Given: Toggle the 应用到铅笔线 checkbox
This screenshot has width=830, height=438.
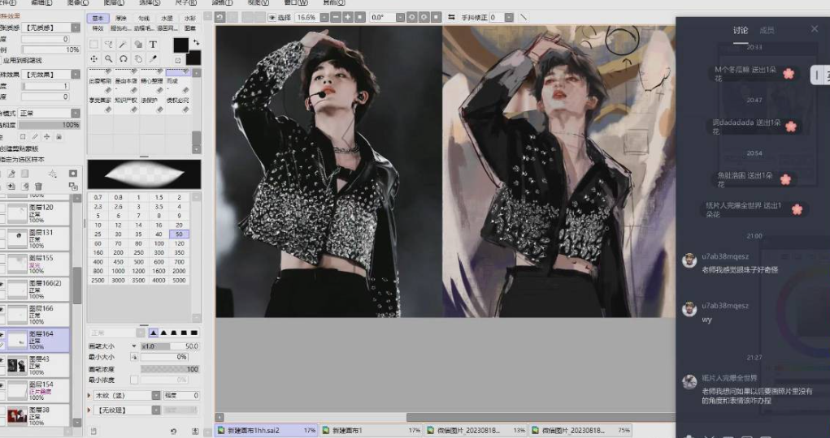Looking at the screenshot, I should 2,60.
